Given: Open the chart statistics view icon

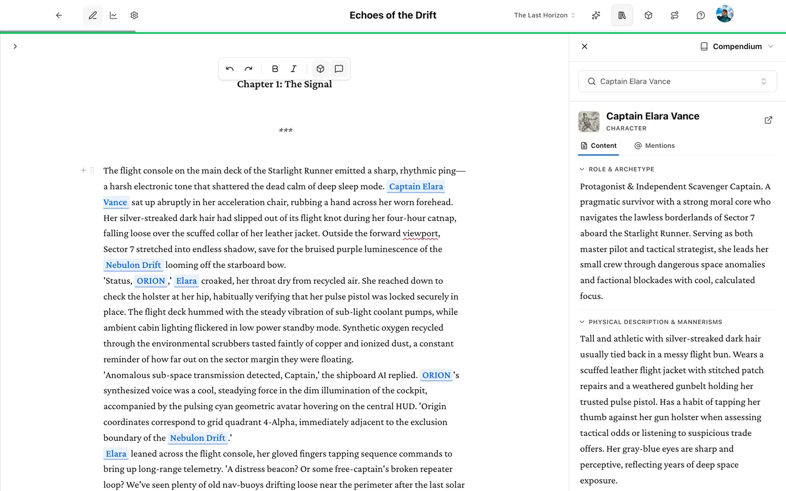Looking at the screenshot, I should (x=114, y=15).
